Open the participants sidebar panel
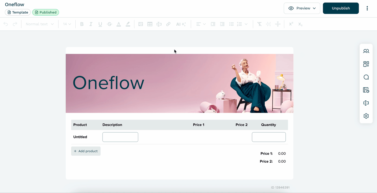The image size is (377, 193). tap(366, 51)
